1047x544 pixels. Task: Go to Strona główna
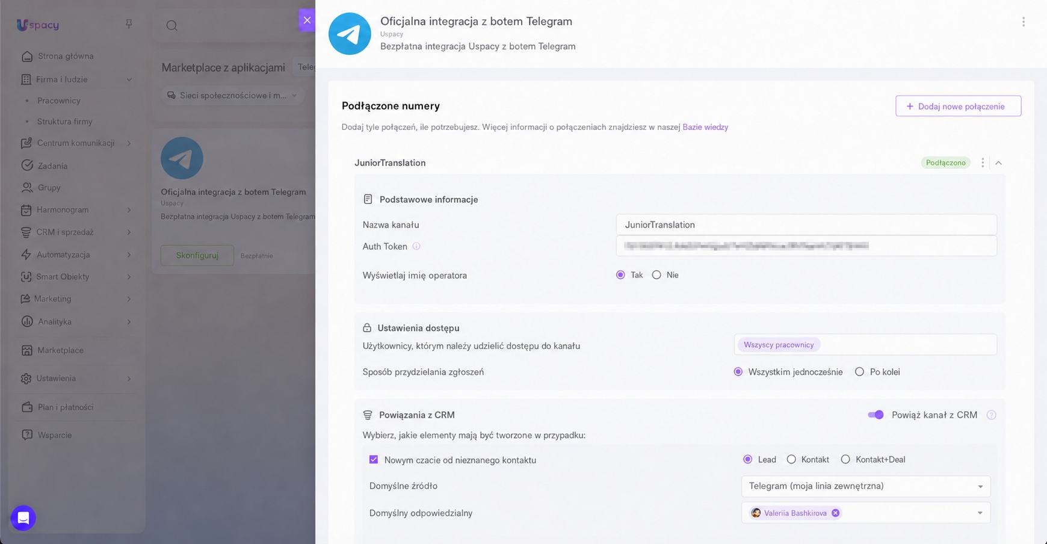tap(66, 56)
